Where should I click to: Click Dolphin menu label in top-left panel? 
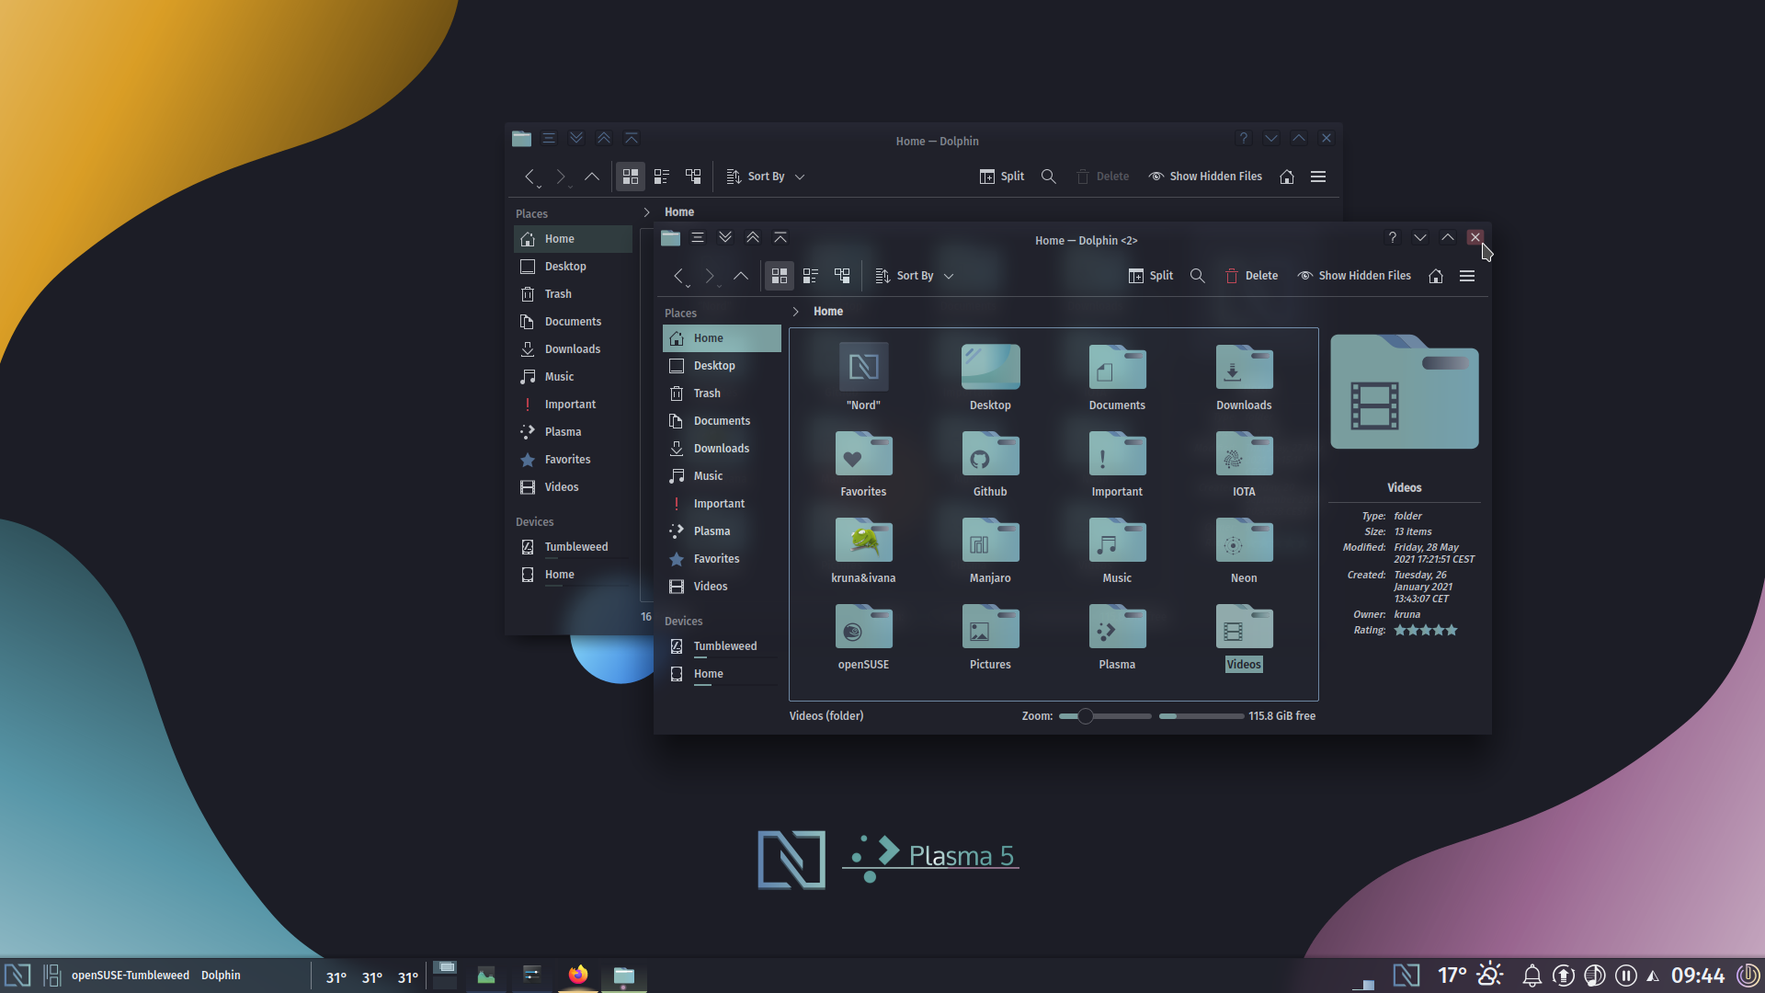pos(221,976)
